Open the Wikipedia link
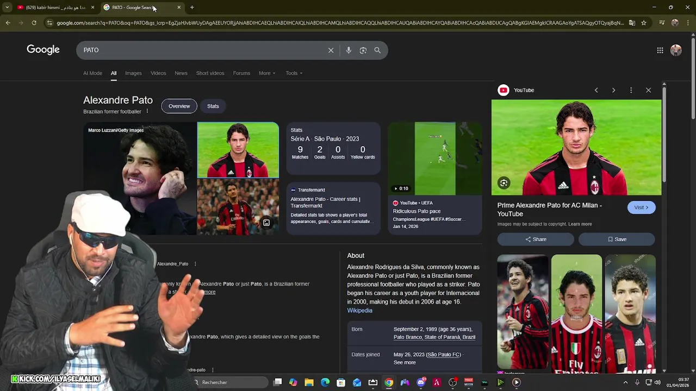Image resolution: width=696 pixels, height=391 pixels. tap(360, 311)
